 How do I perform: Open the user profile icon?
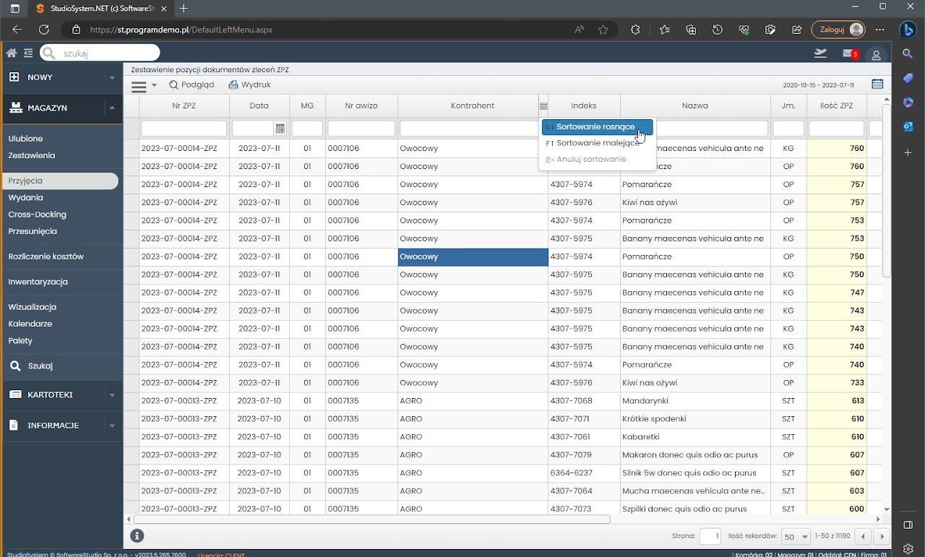pyautogui.click(x=876, y=55)
